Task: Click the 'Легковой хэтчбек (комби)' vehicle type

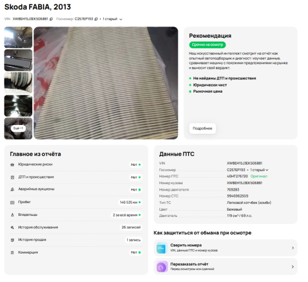Action: coord(249,203)
